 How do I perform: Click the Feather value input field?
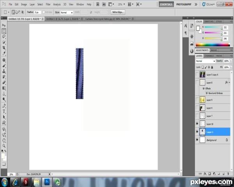[x=37, y=12]
